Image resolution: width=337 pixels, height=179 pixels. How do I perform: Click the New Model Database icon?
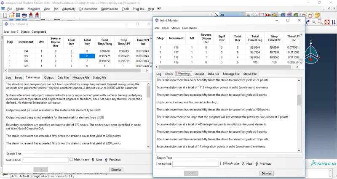tap(5, 15)
